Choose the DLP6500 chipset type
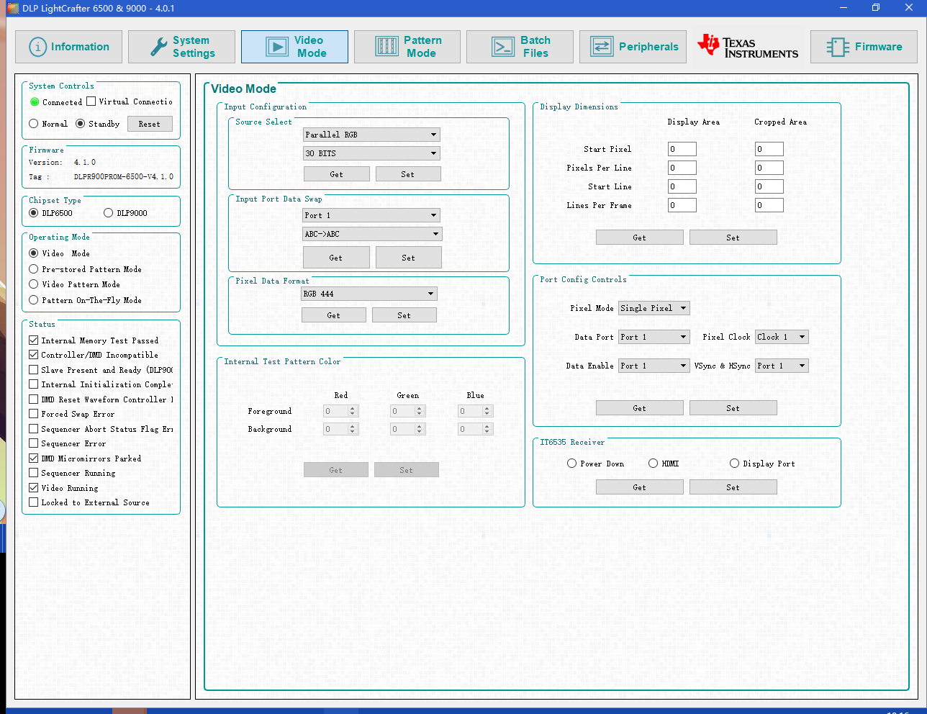Screen dimensions: 927x714 (34, 213)
